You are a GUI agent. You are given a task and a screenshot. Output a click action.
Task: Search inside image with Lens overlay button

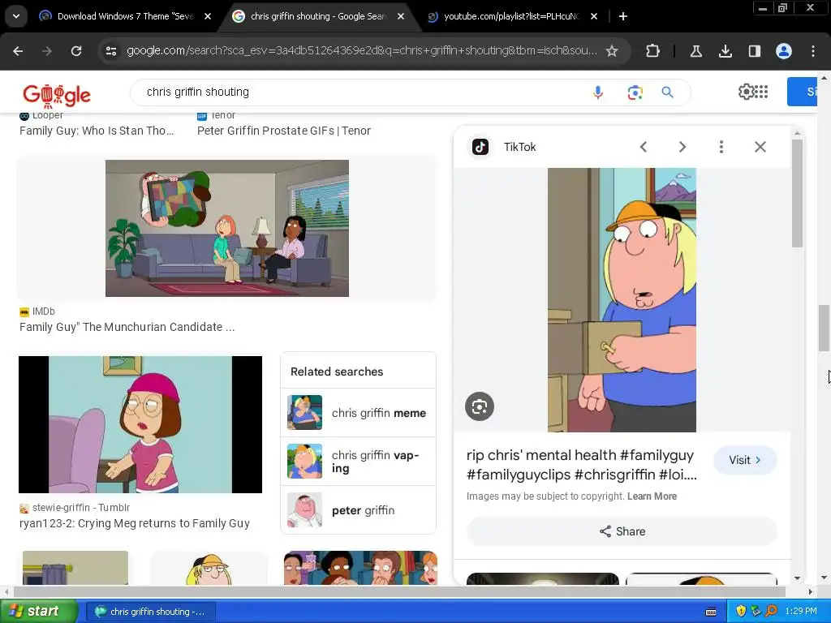479,406
